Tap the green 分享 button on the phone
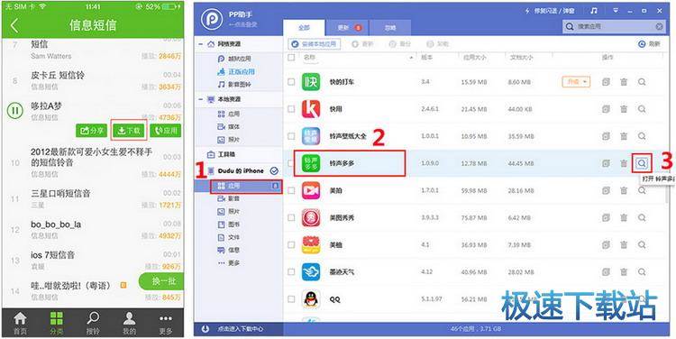The width and height of the screenshot is (676, 339). 91,131
